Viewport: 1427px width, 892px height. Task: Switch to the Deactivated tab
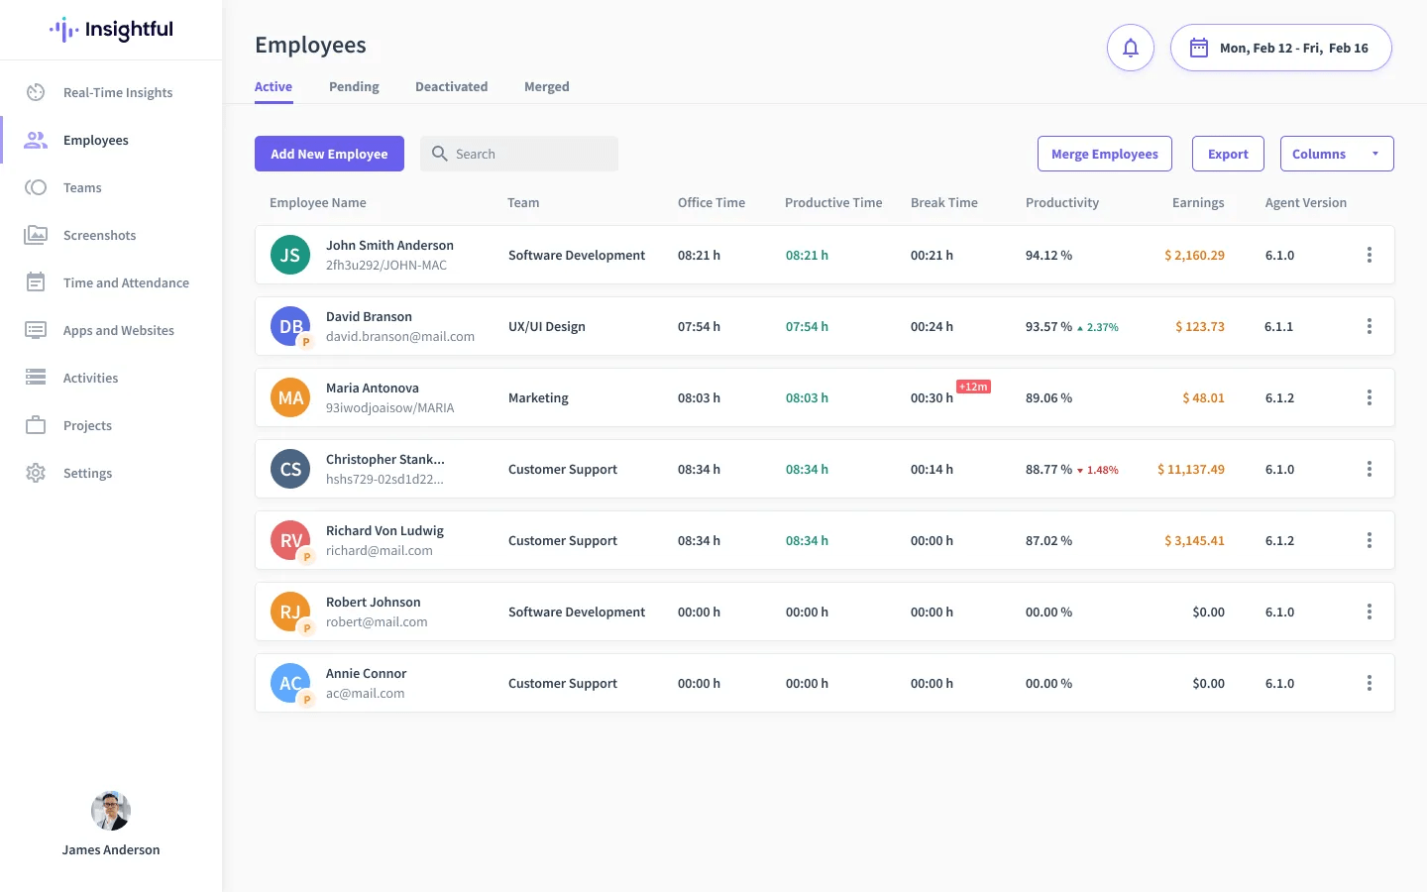click(451, 86)
